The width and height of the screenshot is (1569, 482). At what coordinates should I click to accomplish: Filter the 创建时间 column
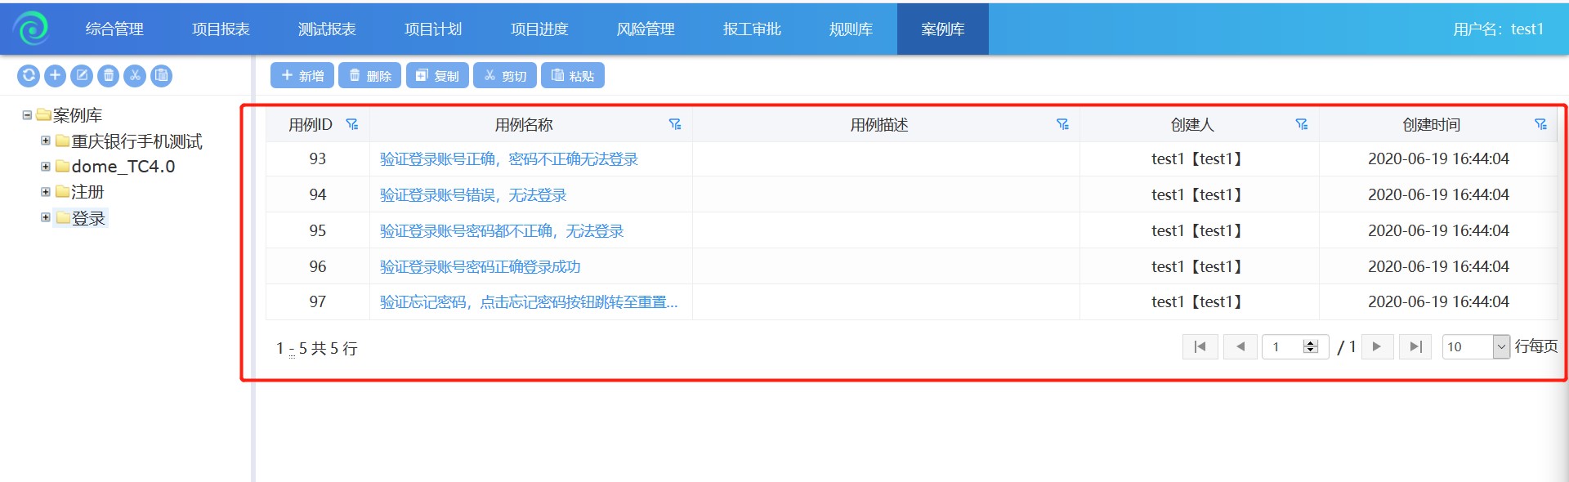1540,124
